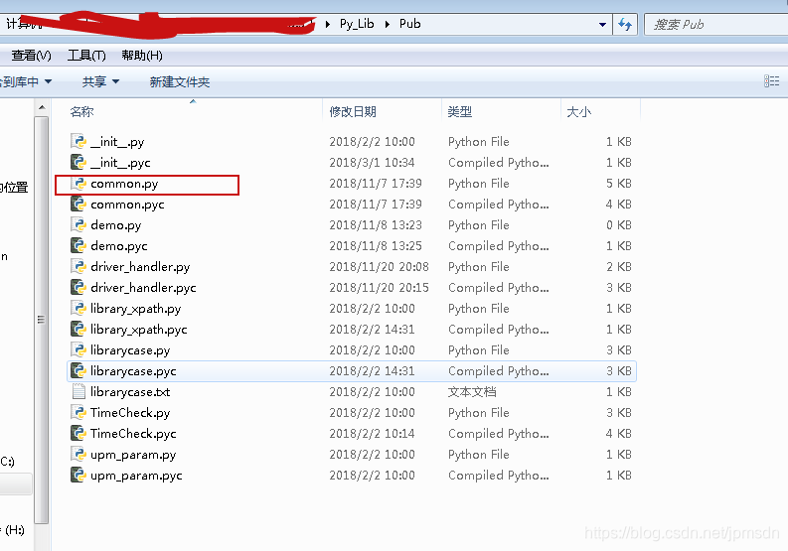Viewport: 788px width, 551px height.
Task: Select the __init__.py file icon
Action: (79, 141)
